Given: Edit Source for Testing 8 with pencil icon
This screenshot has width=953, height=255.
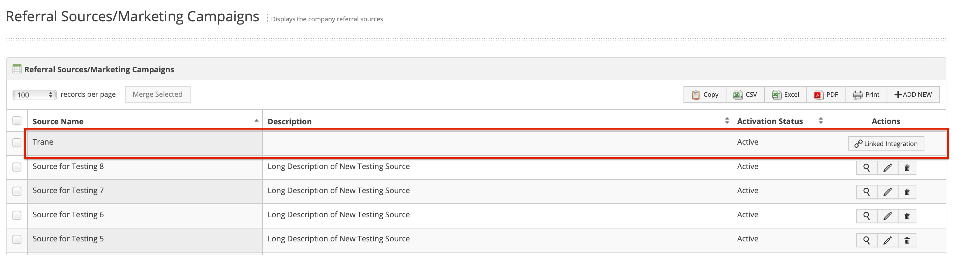Looking at the screenshot, I should tap(887, 168).
